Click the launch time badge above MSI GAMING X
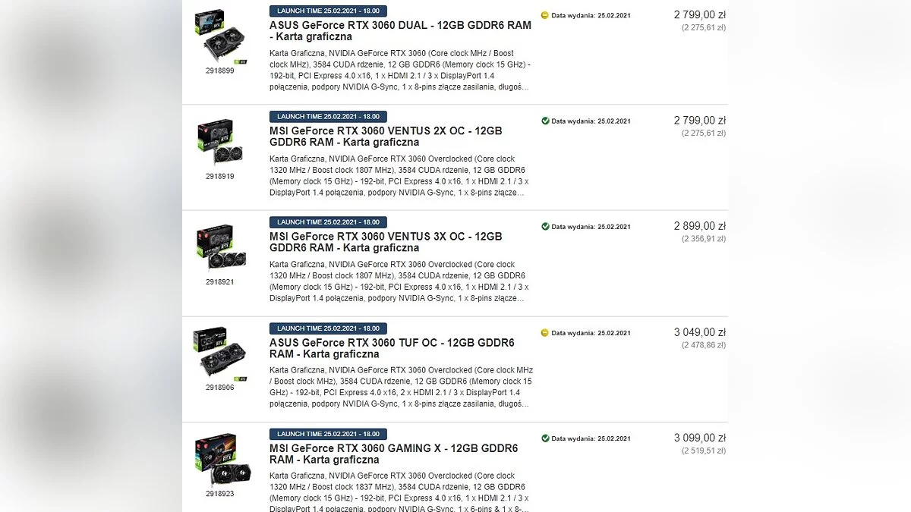The image size is (911, 512). [x=328, y=434]
